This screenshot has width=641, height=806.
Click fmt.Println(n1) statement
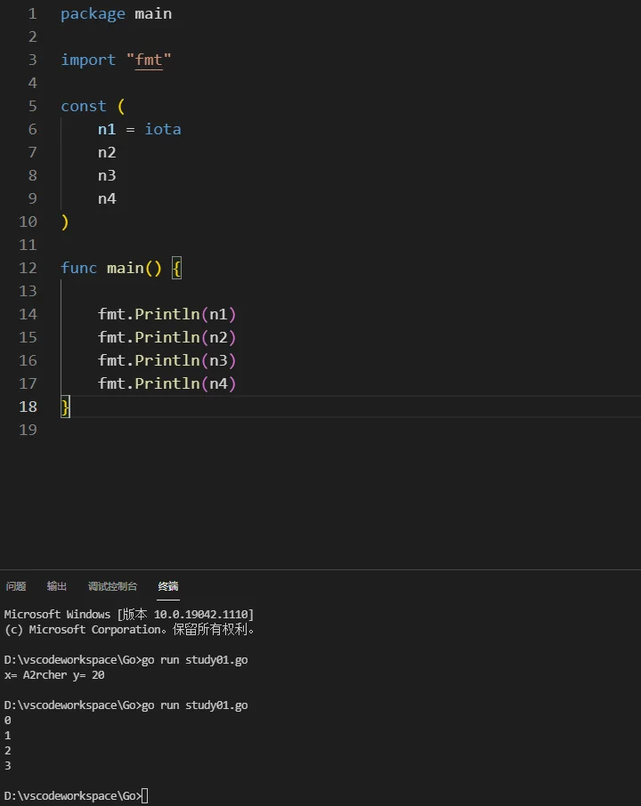166,315
